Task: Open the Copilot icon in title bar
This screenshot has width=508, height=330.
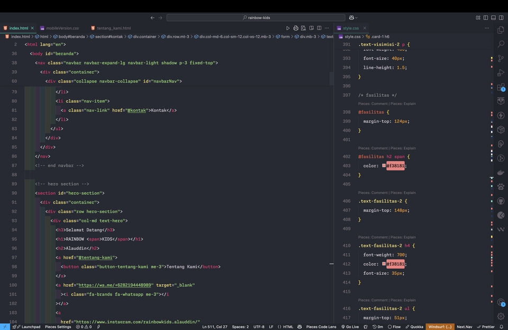Action: pyautogui.click(x=351, y=17)
